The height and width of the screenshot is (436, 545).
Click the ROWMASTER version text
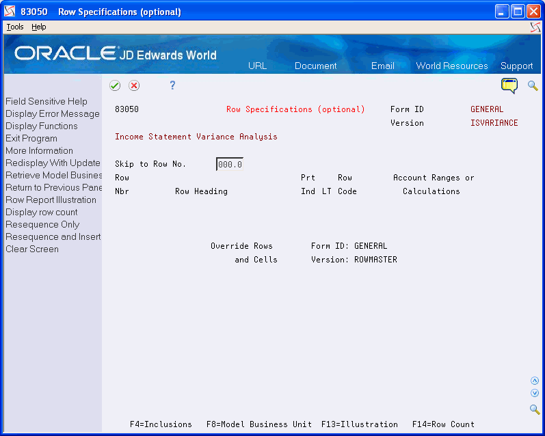tap(375, 260)
